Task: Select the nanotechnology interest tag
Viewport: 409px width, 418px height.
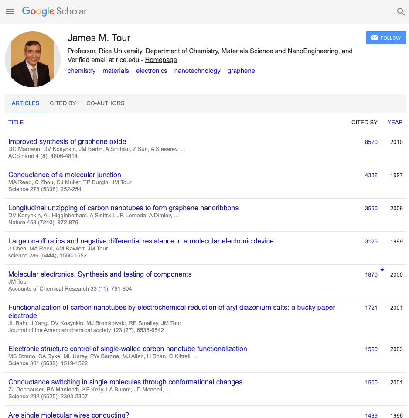Action: pos(197,71)
